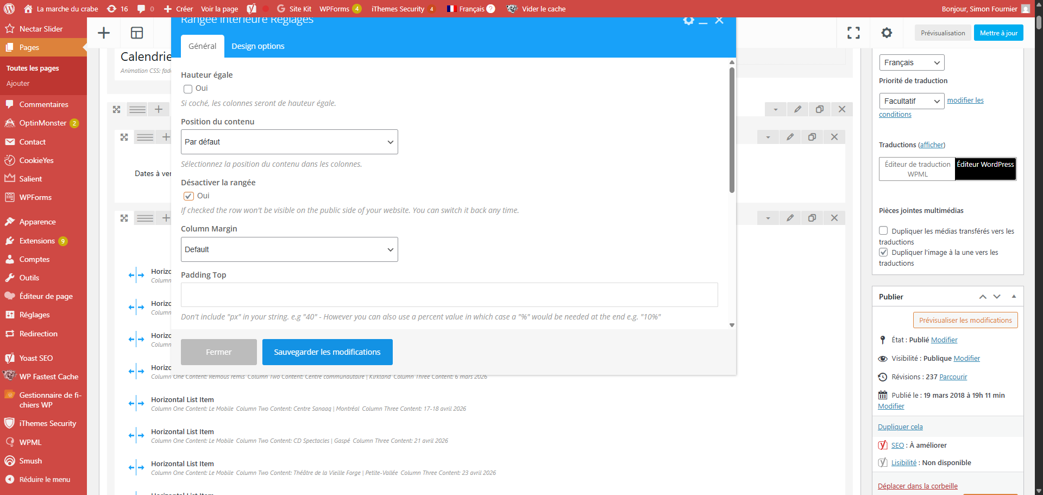Click Mettre à jour button
The width and height of the screenshot is (1043, 495).
[x=998, y=33]
